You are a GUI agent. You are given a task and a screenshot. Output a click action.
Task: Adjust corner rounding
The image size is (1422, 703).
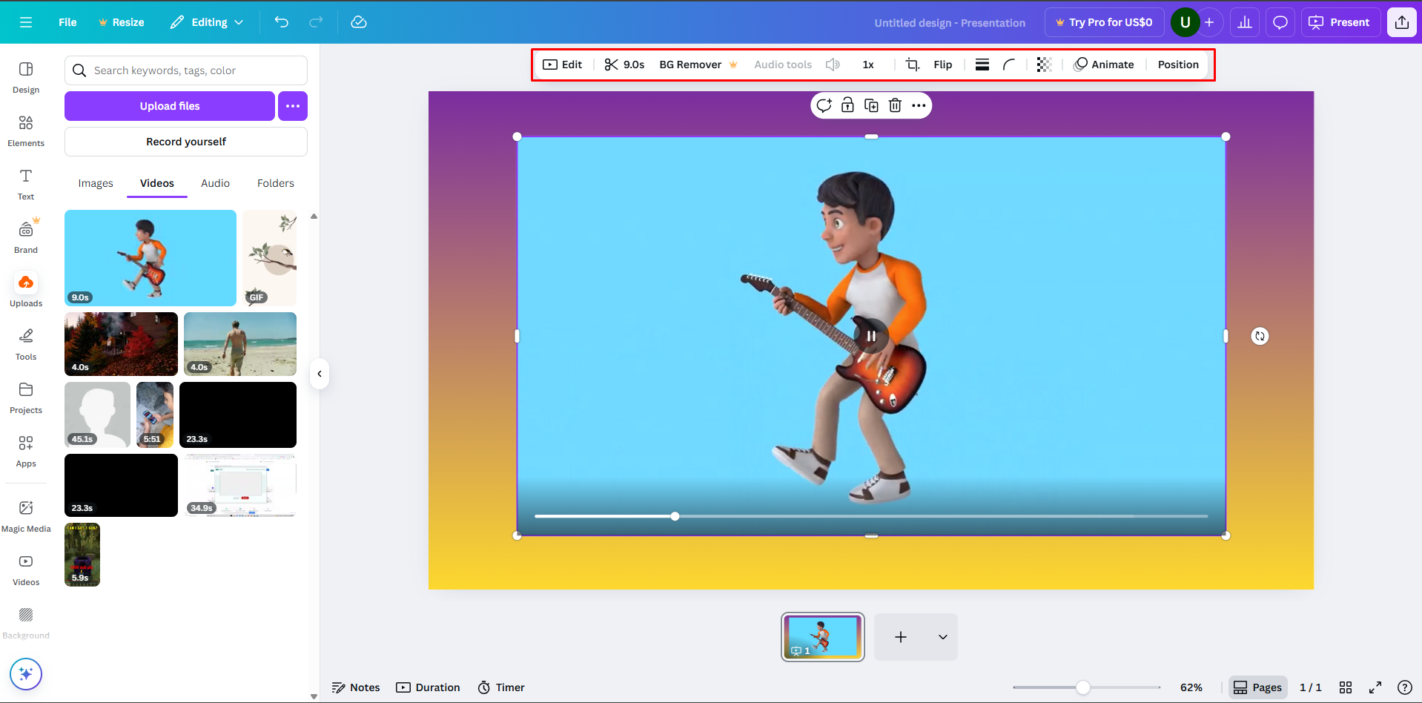point(1009,65)
